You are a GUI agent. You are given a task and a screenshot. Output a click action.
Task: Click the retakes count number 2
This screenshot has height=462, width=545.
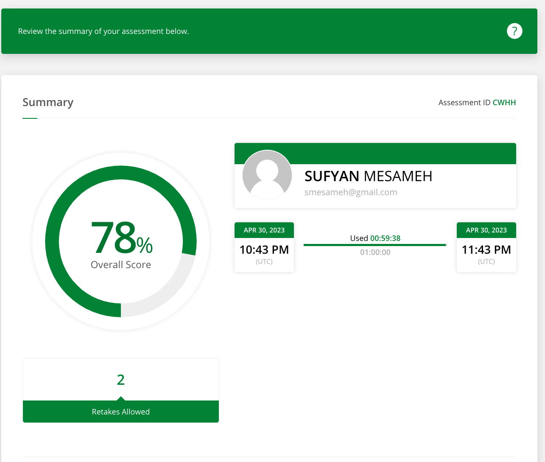click(x=121, y=380)
